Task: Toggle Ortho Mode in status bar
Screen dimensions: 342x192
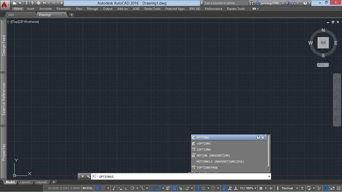Action: (x=126, y=188)
